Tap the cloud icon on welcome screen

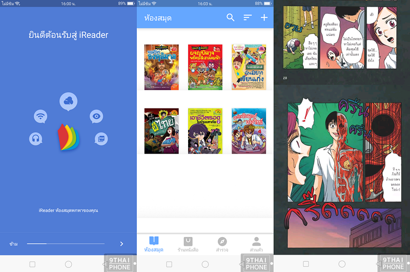(68, 102)
